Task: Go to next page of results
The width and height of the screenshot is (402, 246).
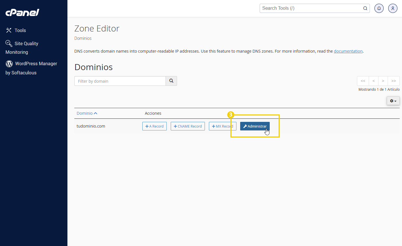Action: (383, 81)
